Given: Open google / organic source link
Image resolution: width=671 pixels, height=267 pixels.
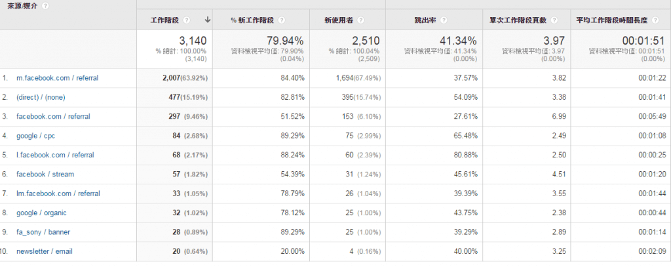Looking at the screenshot, I should (41, 213).
